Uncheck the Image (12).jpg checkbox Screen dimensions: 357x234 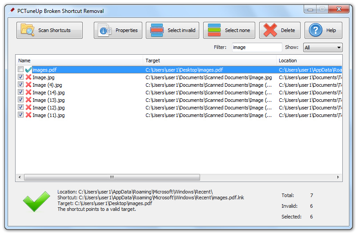coord(20,107)
